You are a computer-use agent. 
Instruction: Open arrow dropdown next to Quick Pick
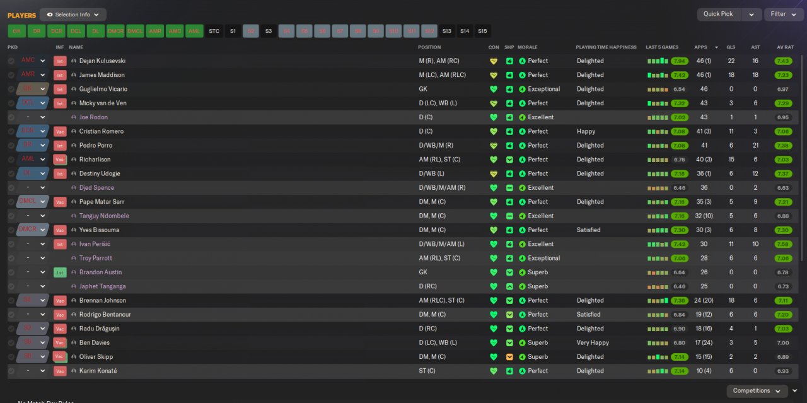[751, 14]
